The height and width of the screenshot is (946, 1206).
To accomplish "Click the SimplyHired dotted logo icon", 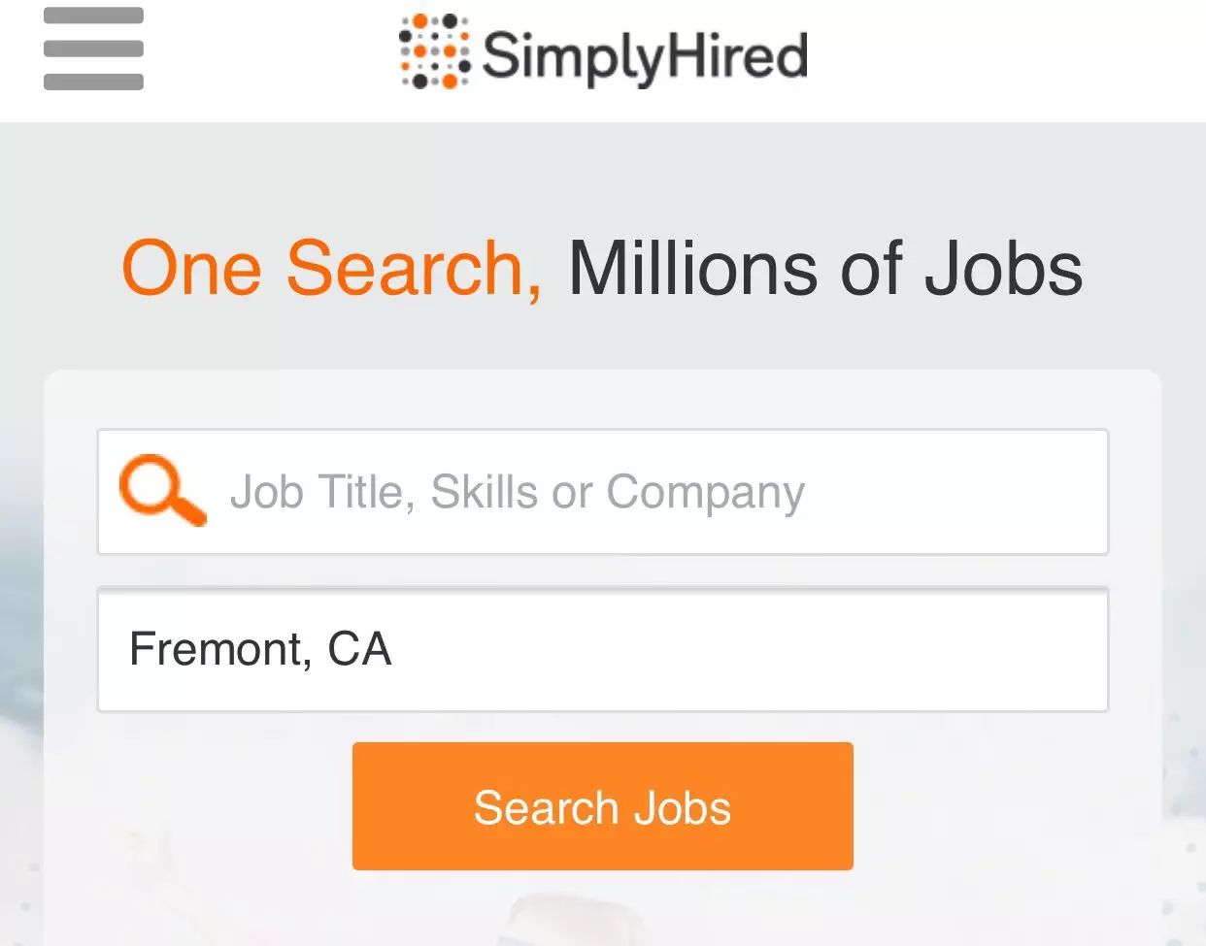I will (434, 51).
